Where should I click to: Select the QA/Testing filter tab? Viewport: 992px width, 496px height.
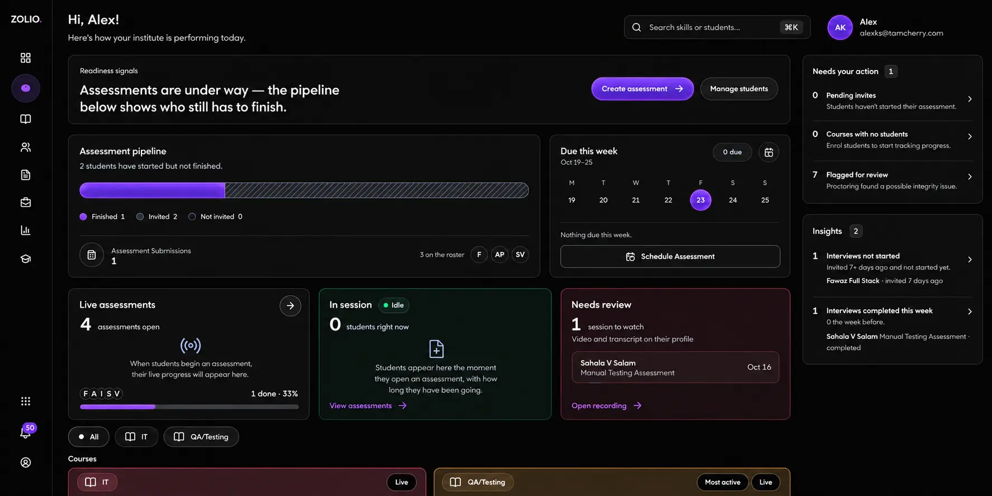point(201,437)
